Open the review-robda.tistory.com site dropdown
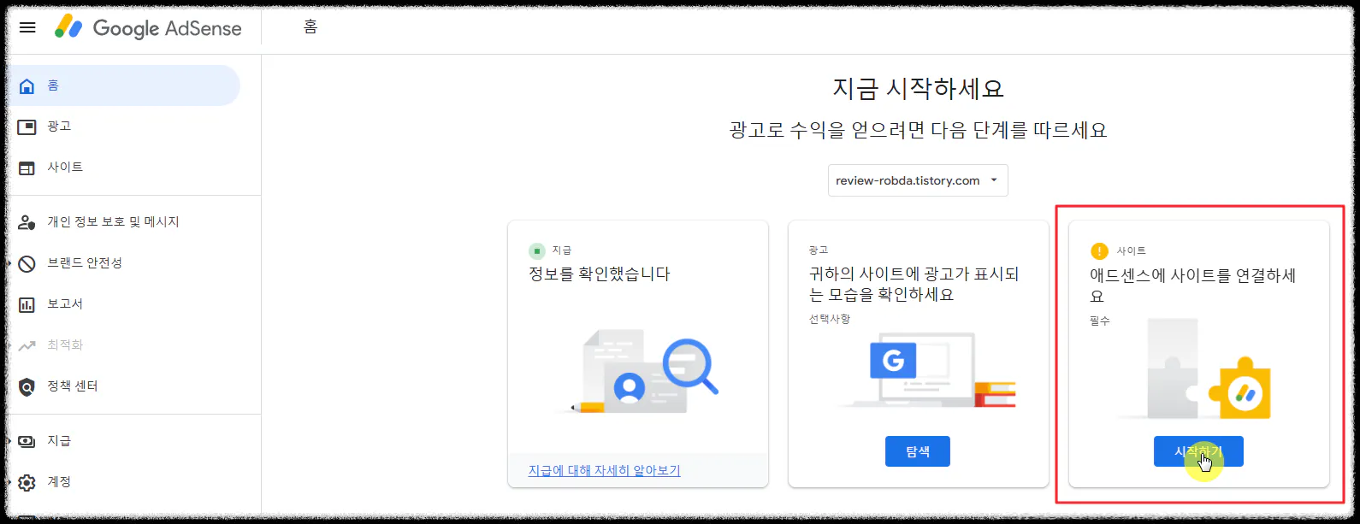Viewport: 1360px width, 524px height. 918,180
